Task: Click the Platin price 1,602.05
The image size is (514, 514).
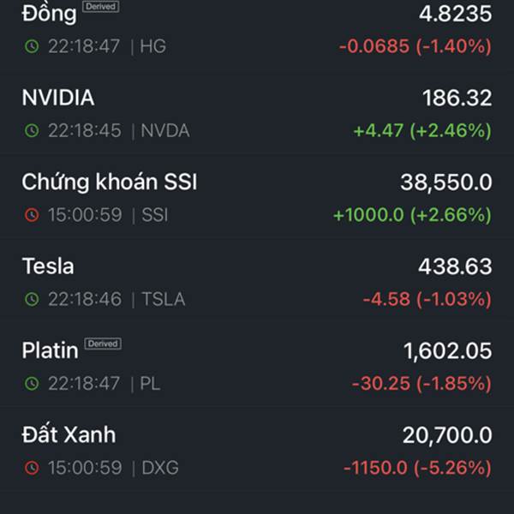Action: [448, 350]
